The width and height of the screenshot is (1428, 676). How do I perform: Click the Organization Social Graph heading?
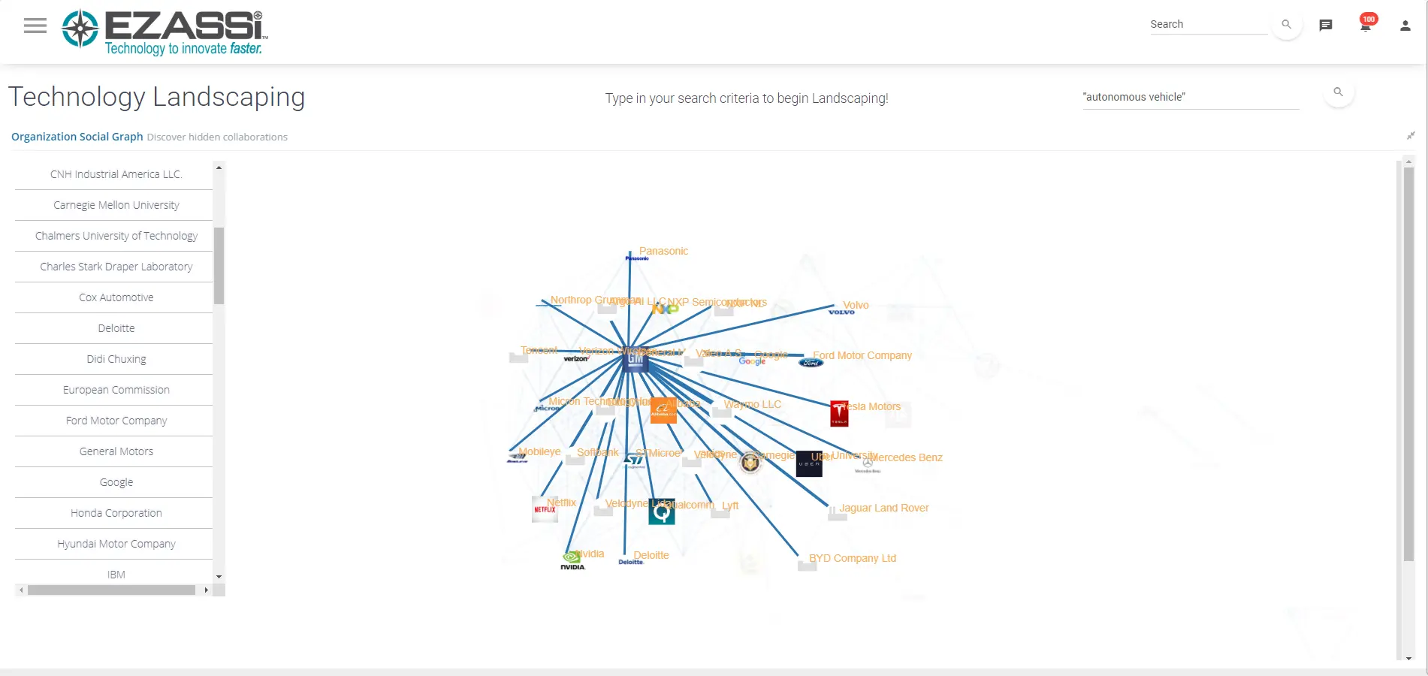(x=77, y=137)
